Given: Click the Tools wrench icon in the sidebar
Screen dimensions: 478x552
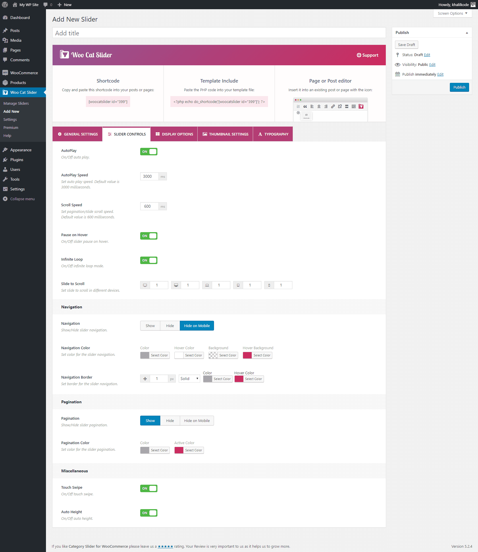Looking at the screenshot, I should pyautogui.click(x=5, y=179).
